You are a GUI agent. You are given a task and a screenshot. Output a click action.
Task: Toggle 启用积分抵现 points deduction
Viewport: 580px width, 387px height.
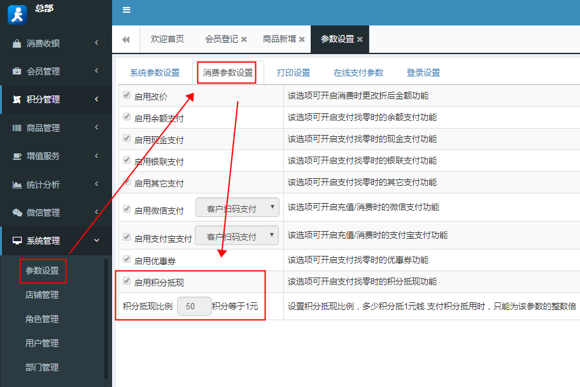(x=127, y=280)
